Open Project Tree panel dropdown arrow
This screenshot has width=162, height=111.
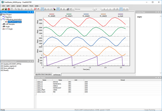pyautogui.click(x=28, y=12)
